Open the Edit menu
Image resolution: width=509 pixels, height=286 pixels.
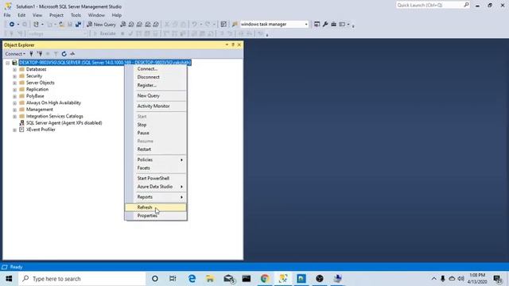(21, 15)
